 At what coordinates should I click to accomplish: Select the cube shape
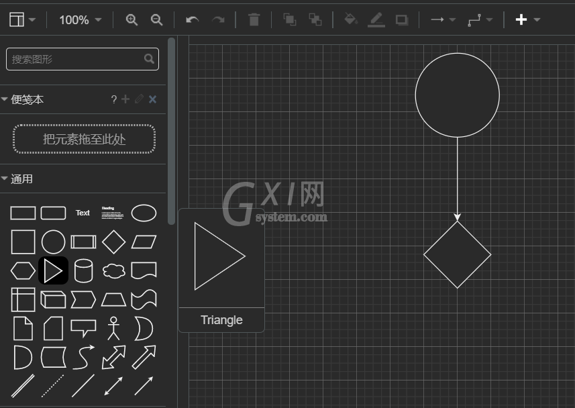pyautogui.click(x=53, y=300)
